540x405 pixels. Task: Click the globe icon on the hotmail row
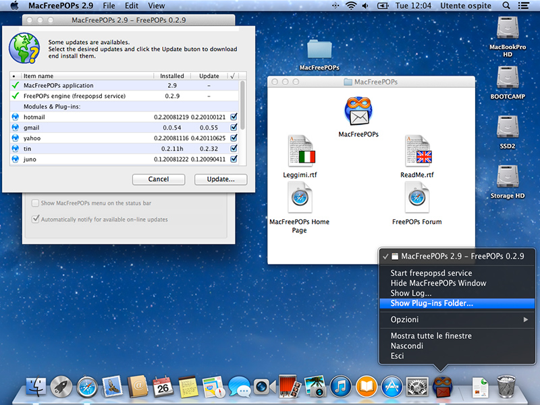point(15,117)
